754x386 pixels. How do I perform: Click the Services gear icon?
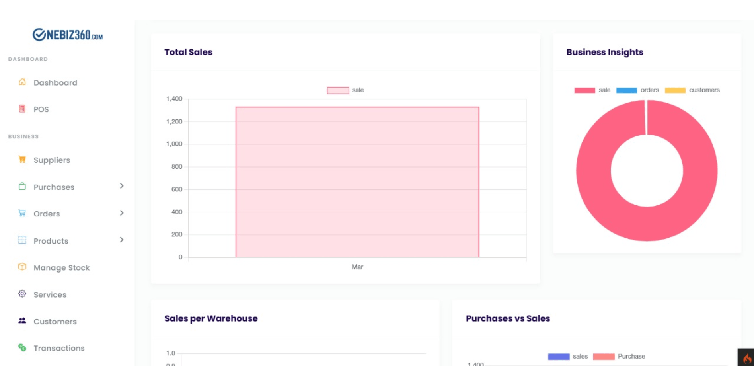(x=22, y=294)
